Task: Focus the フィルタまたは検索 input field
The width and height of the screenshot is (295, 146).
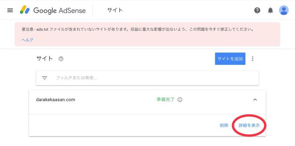Action: point(152,78)
